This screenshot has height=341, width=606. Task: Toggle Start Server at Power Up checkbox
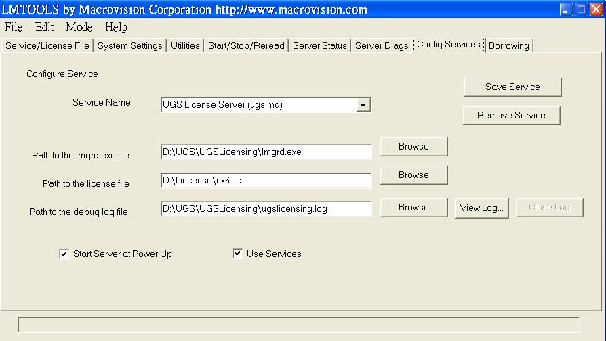click(x=64, y=254)
